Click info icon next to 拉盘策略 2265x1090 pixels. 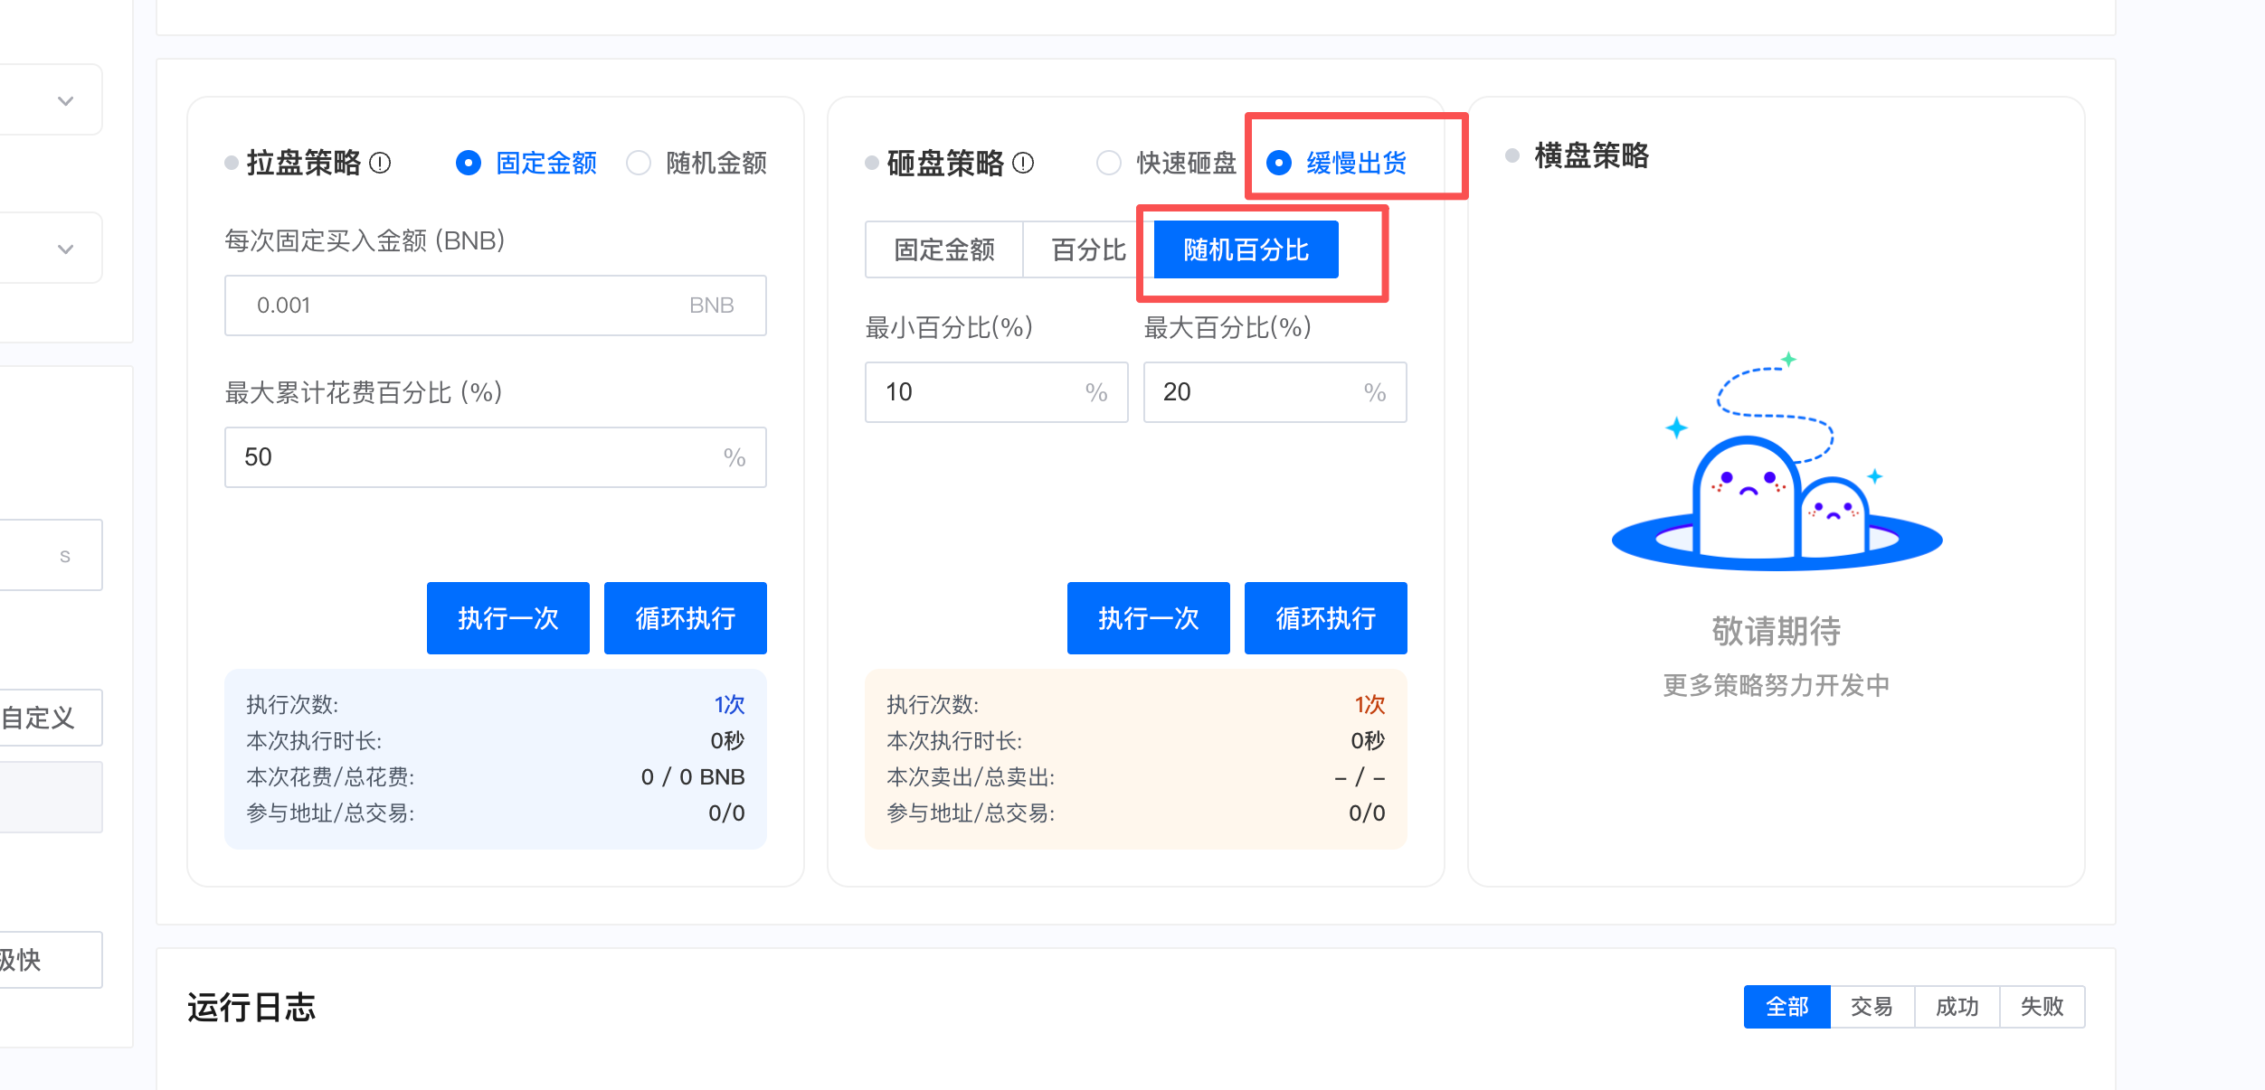381,163
